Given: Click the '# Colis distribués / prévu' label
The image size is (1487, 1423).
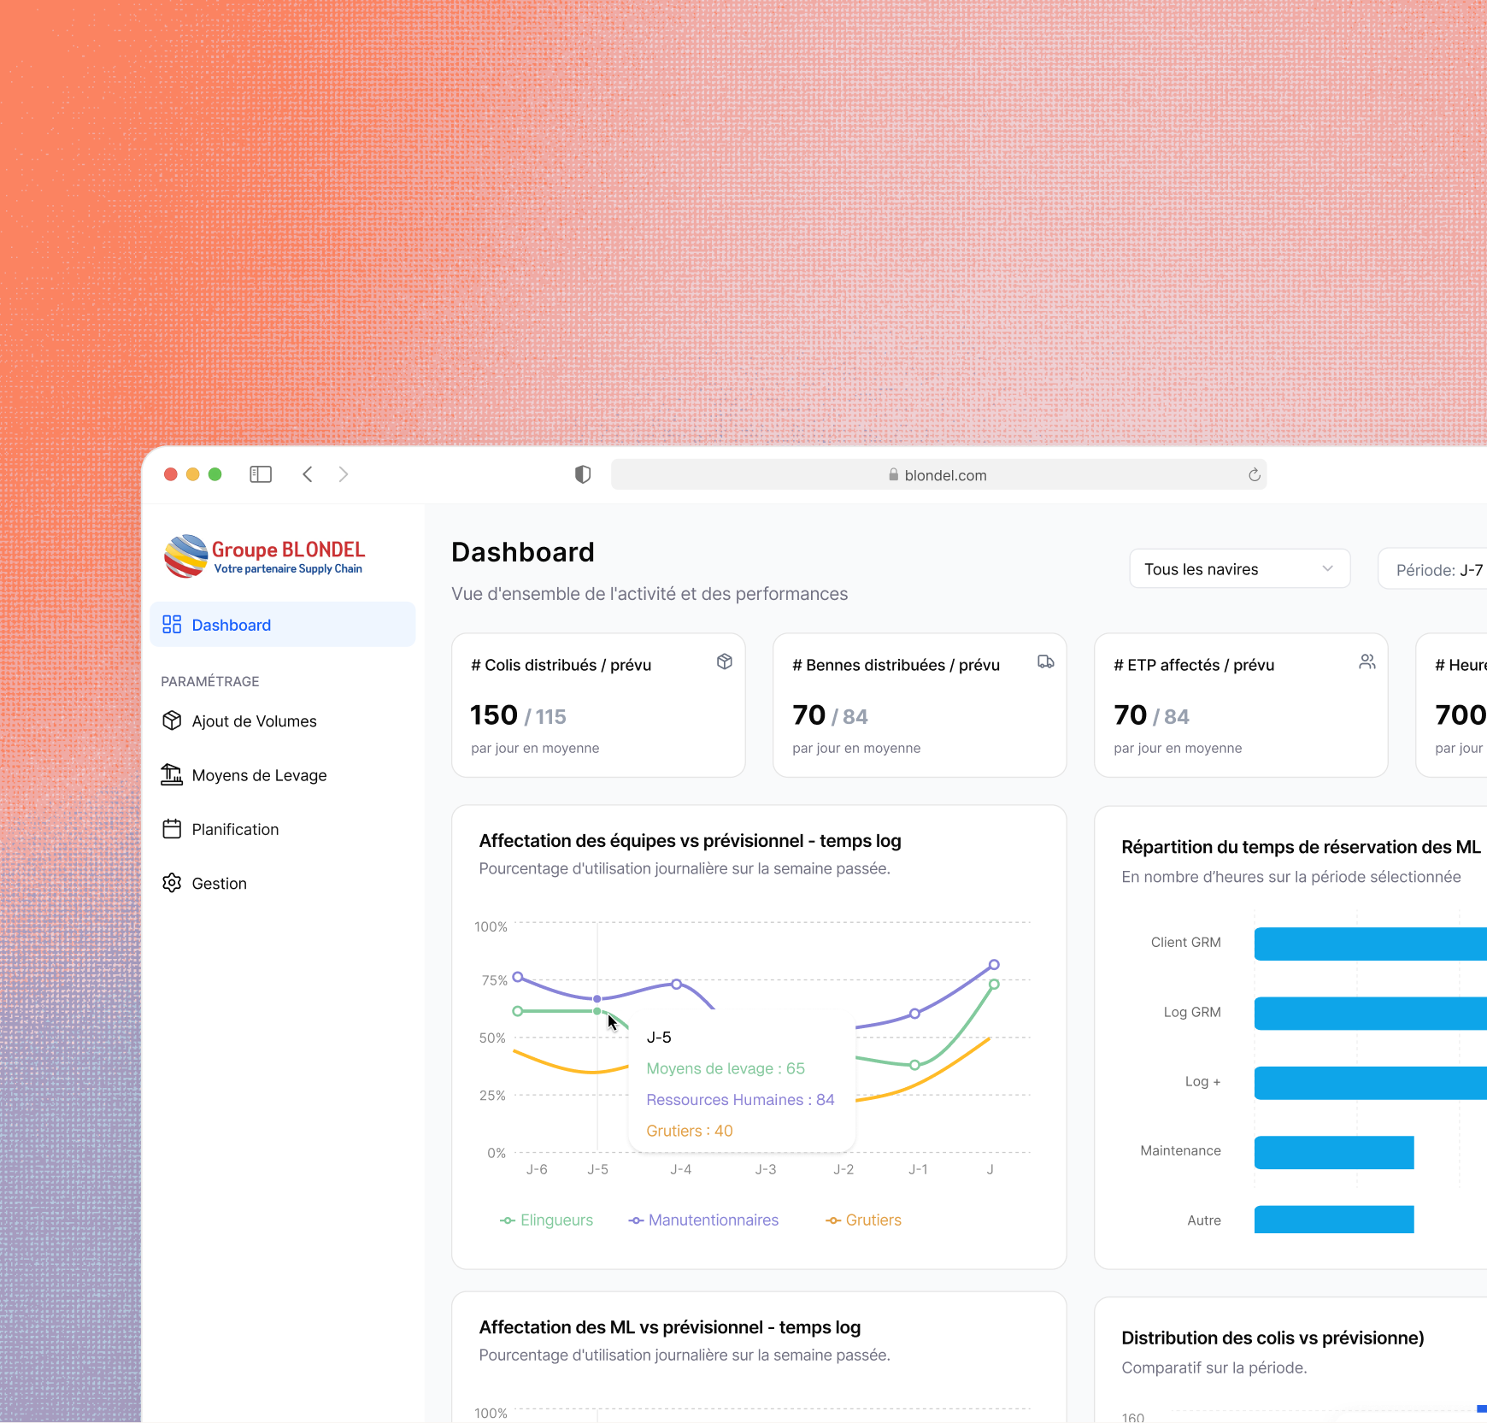Looking at the screenshot, I should point(561,665).
